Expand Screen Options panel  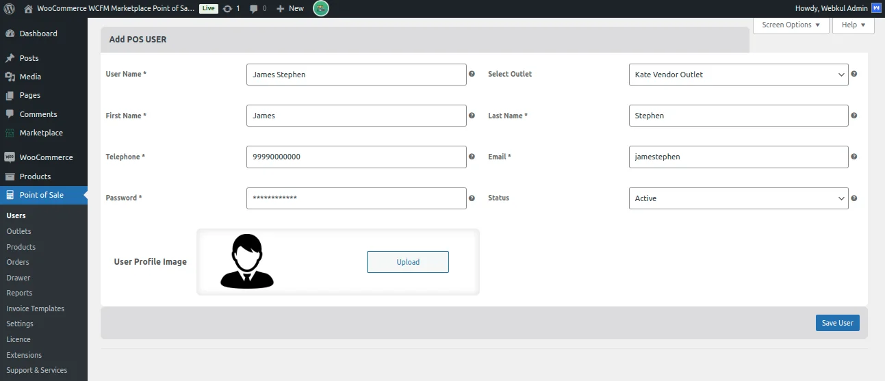pyautogui.click(x=791, y=25)
